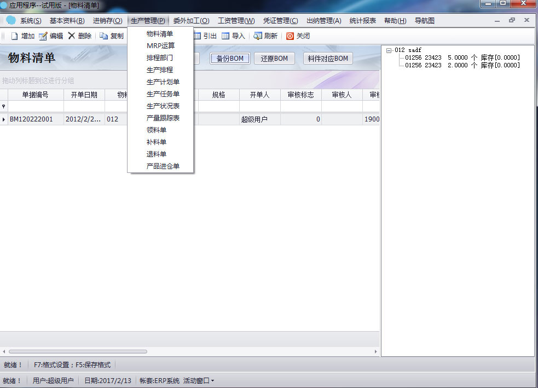Viewport: 538px width, 388px height.
Task: Open the 凭证管理(C) menu
Action: click(280, 21)
